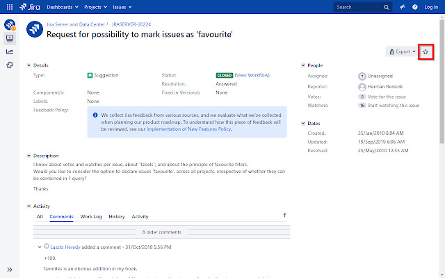Click Herman Rensink's avatar icon
Image resolution: width=445 pixels, height=278 pixels.
pyautogui.click(x=362, y=87)
